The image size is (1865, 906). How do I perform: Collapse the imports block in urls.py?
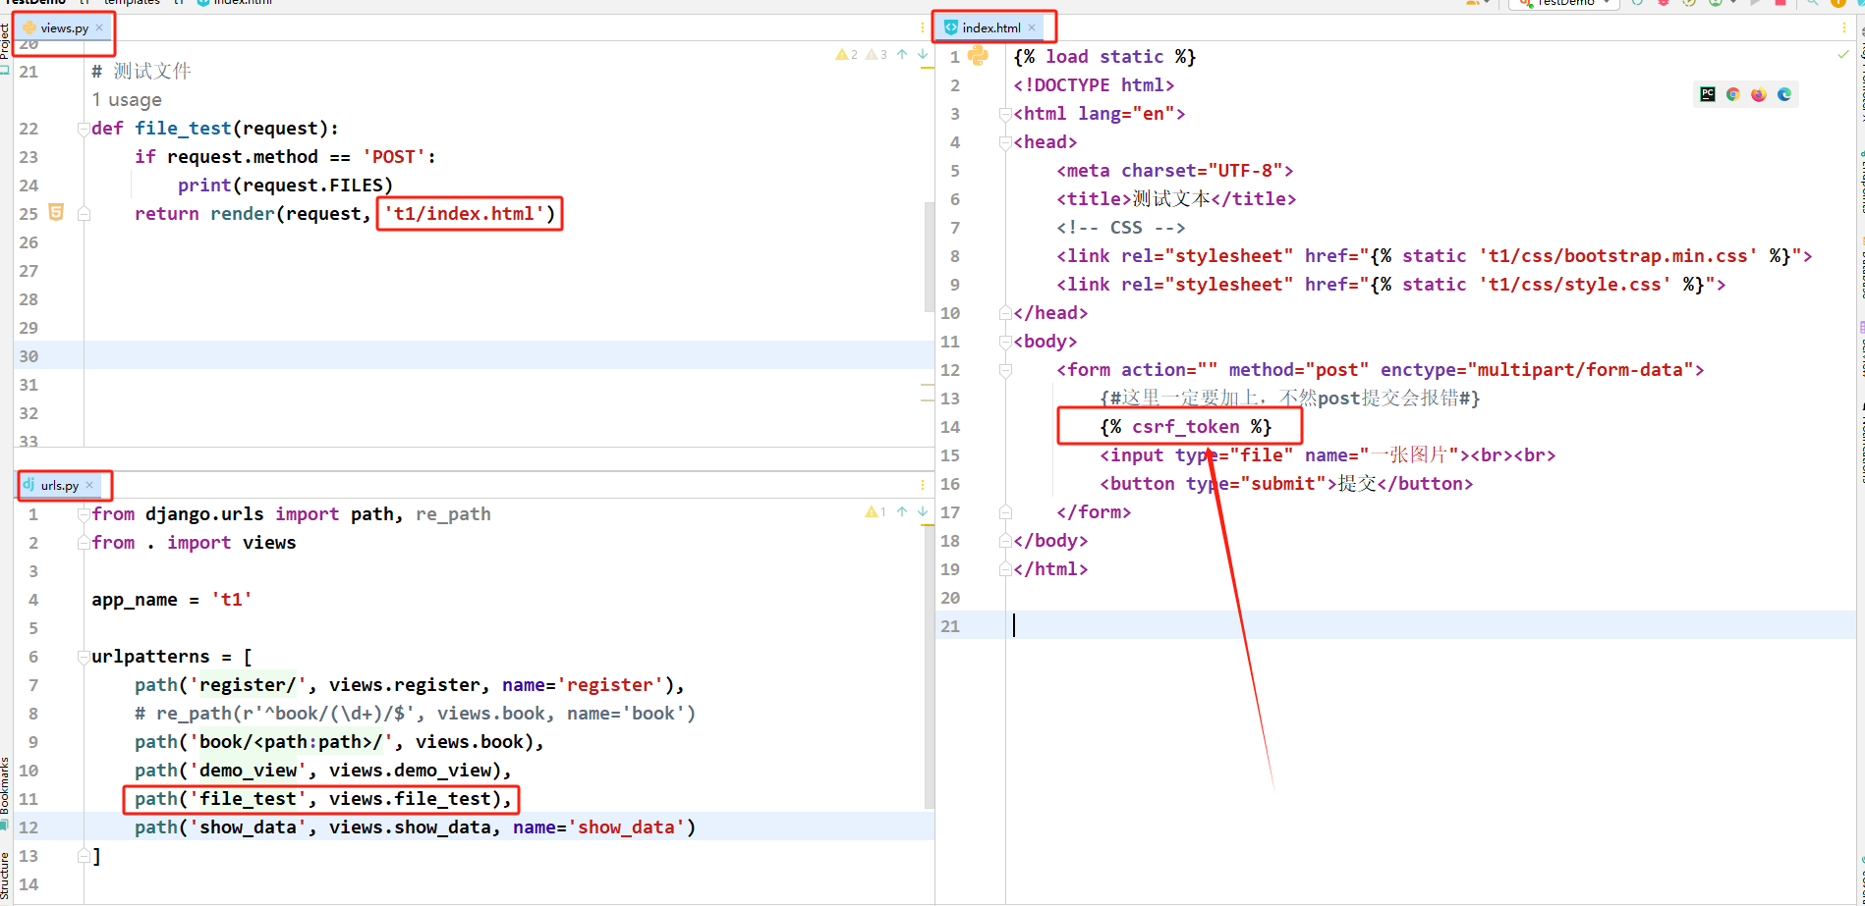pos(84,514)
